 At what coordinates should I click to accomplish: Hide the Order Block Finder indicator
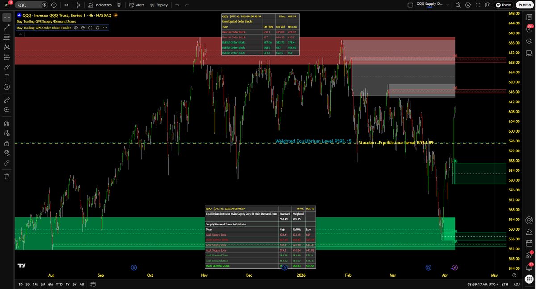75,28
